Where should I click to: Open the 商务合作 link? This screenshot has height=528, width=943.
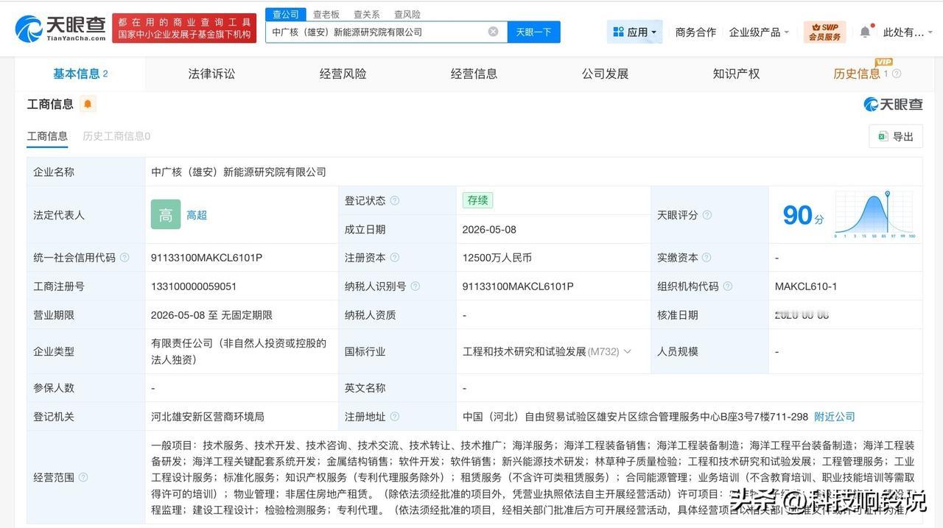point(695,32)
